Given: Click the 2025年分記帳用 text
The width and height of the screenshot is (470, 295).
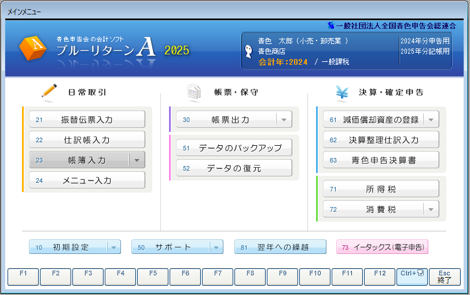Looking at the screenshot, I should pos(425,51).
